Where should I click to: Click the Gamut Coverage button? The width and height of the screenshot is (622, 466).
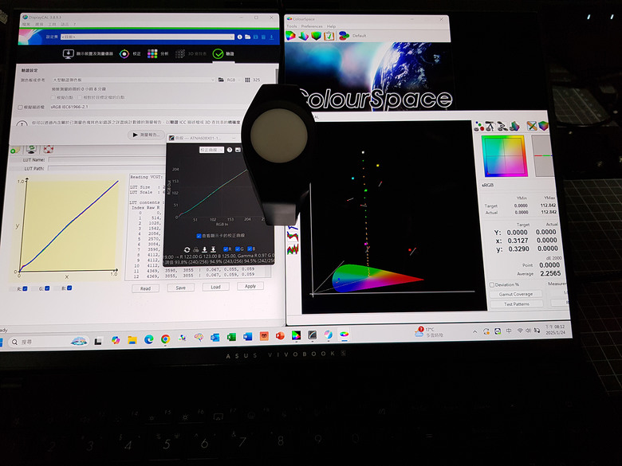[516, 294]
